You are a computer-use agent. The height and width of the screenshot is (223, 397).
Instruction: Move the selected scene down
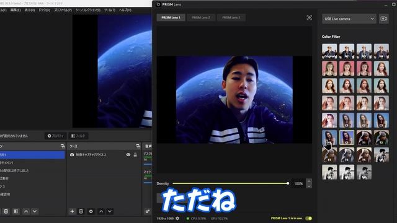[35, 211]
